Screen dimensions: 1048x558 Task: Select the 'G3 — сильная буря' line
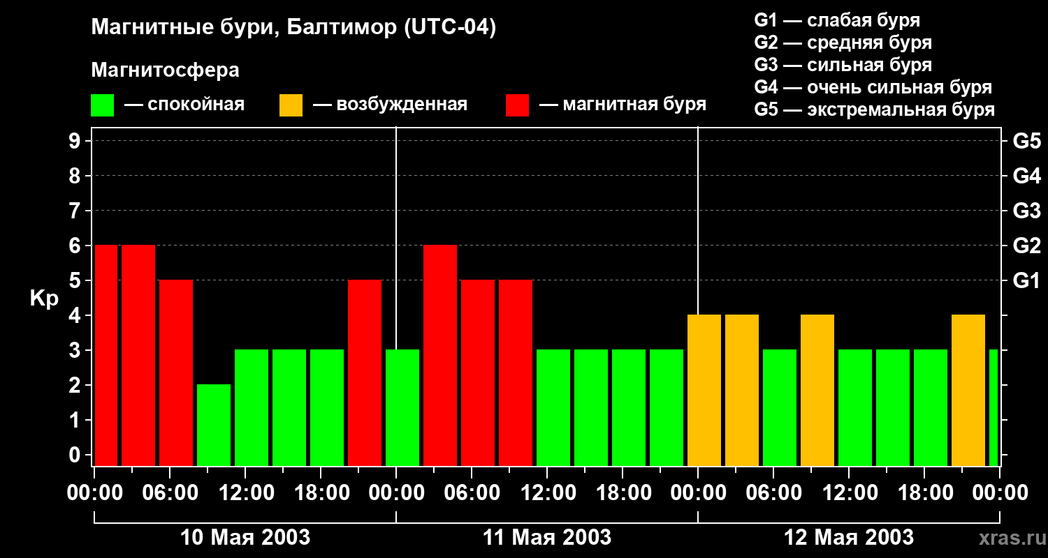point(843,65)
